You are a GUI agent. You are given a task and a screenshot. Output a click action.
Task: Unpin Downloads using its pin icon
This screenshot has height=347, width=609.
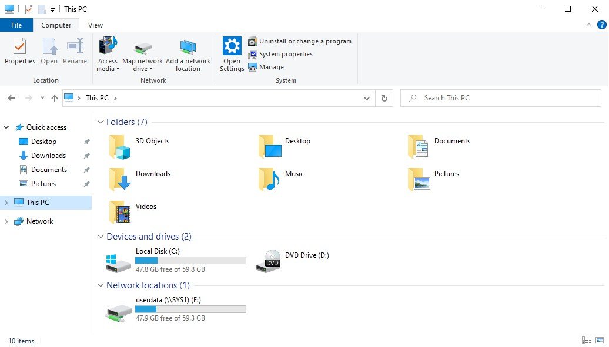86,156
